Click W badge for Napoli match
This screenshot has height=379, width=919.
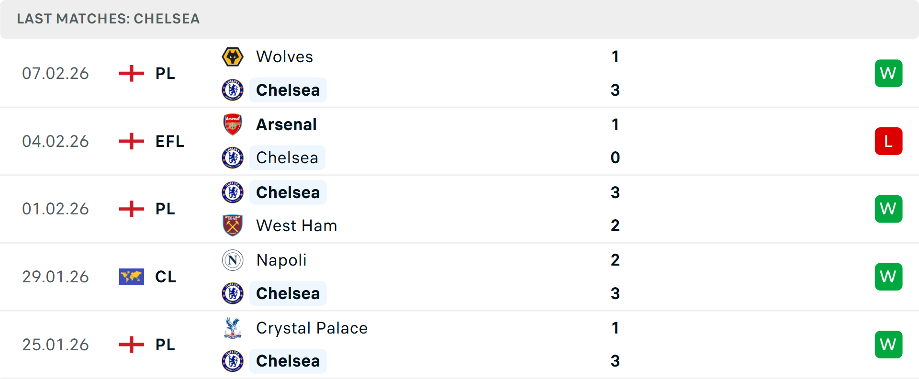[x=888, y=277]
